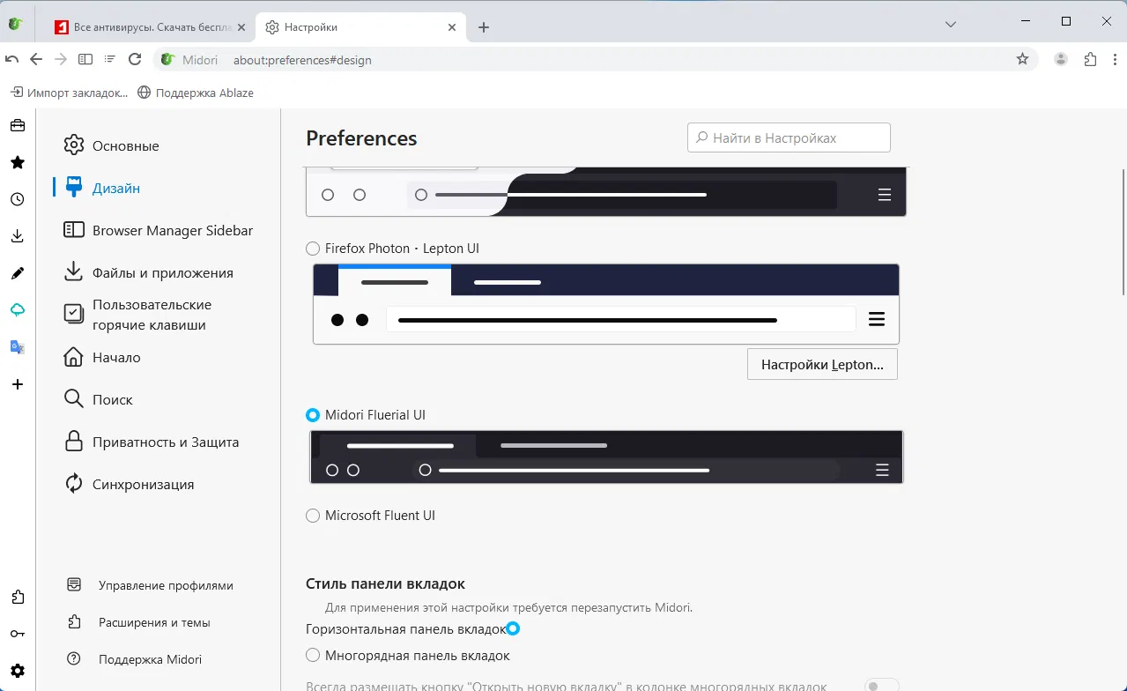The height and width of the screenshot is (691, 1127).
Task: Select Firefox Photon Lepton UI radio
Action: click(x=313, y=249)
